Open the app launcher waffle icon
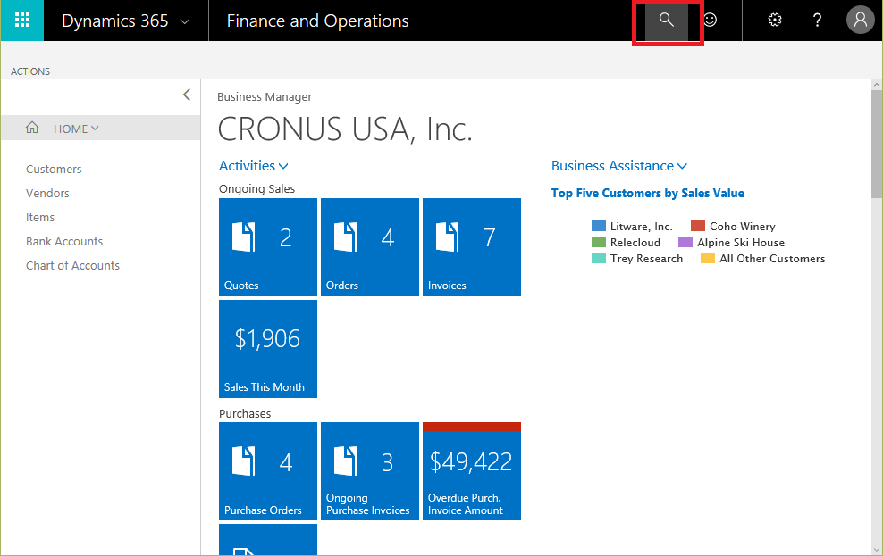Image resolution: width=883 pixels, height=556 pixels. pyautogui.click(x=22, y=21)
